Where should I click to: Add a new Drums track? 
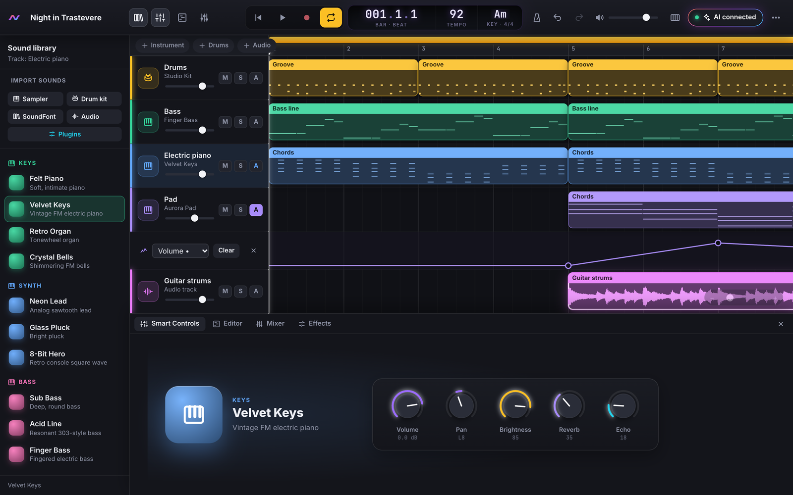click(x=214, y=46)
